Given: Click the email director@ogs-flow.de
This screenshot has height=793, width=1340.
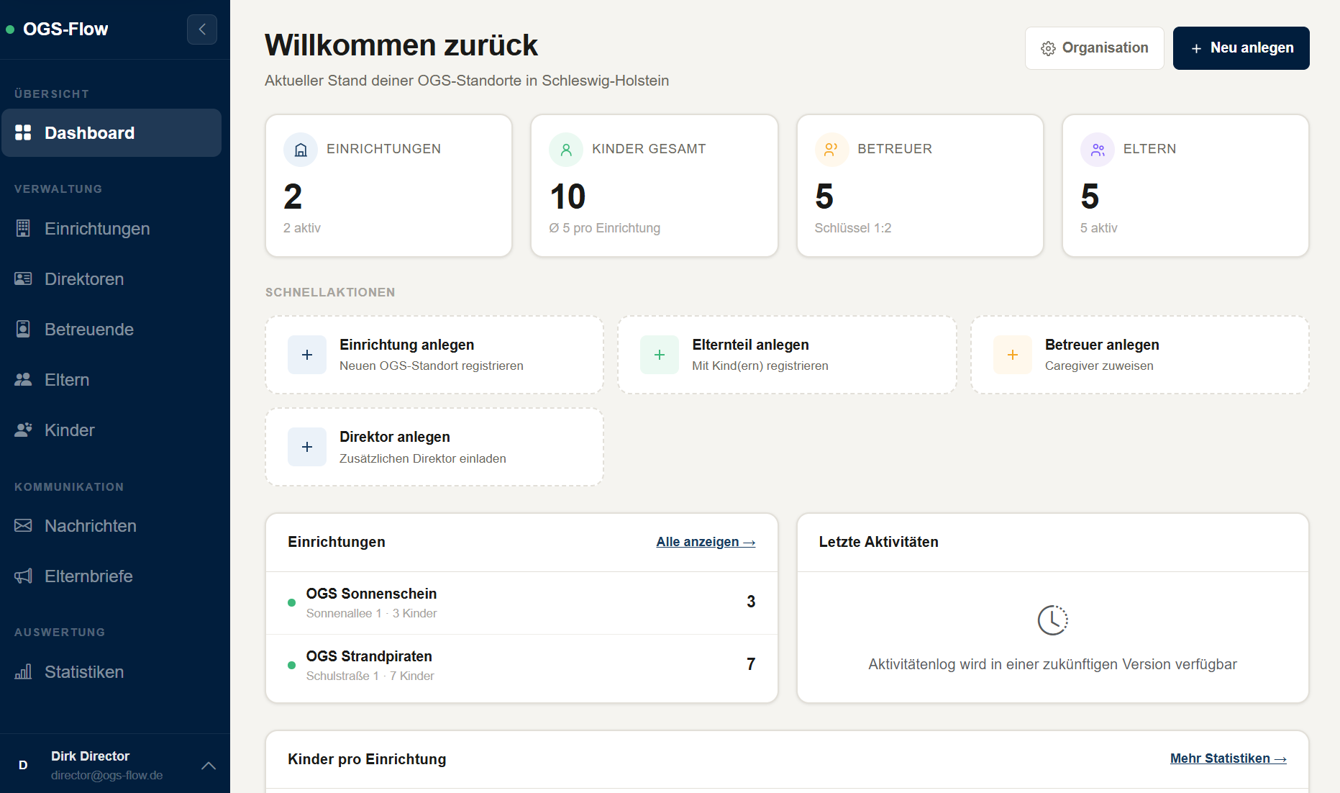Looking at the screenshot, I should pos(106,776).
